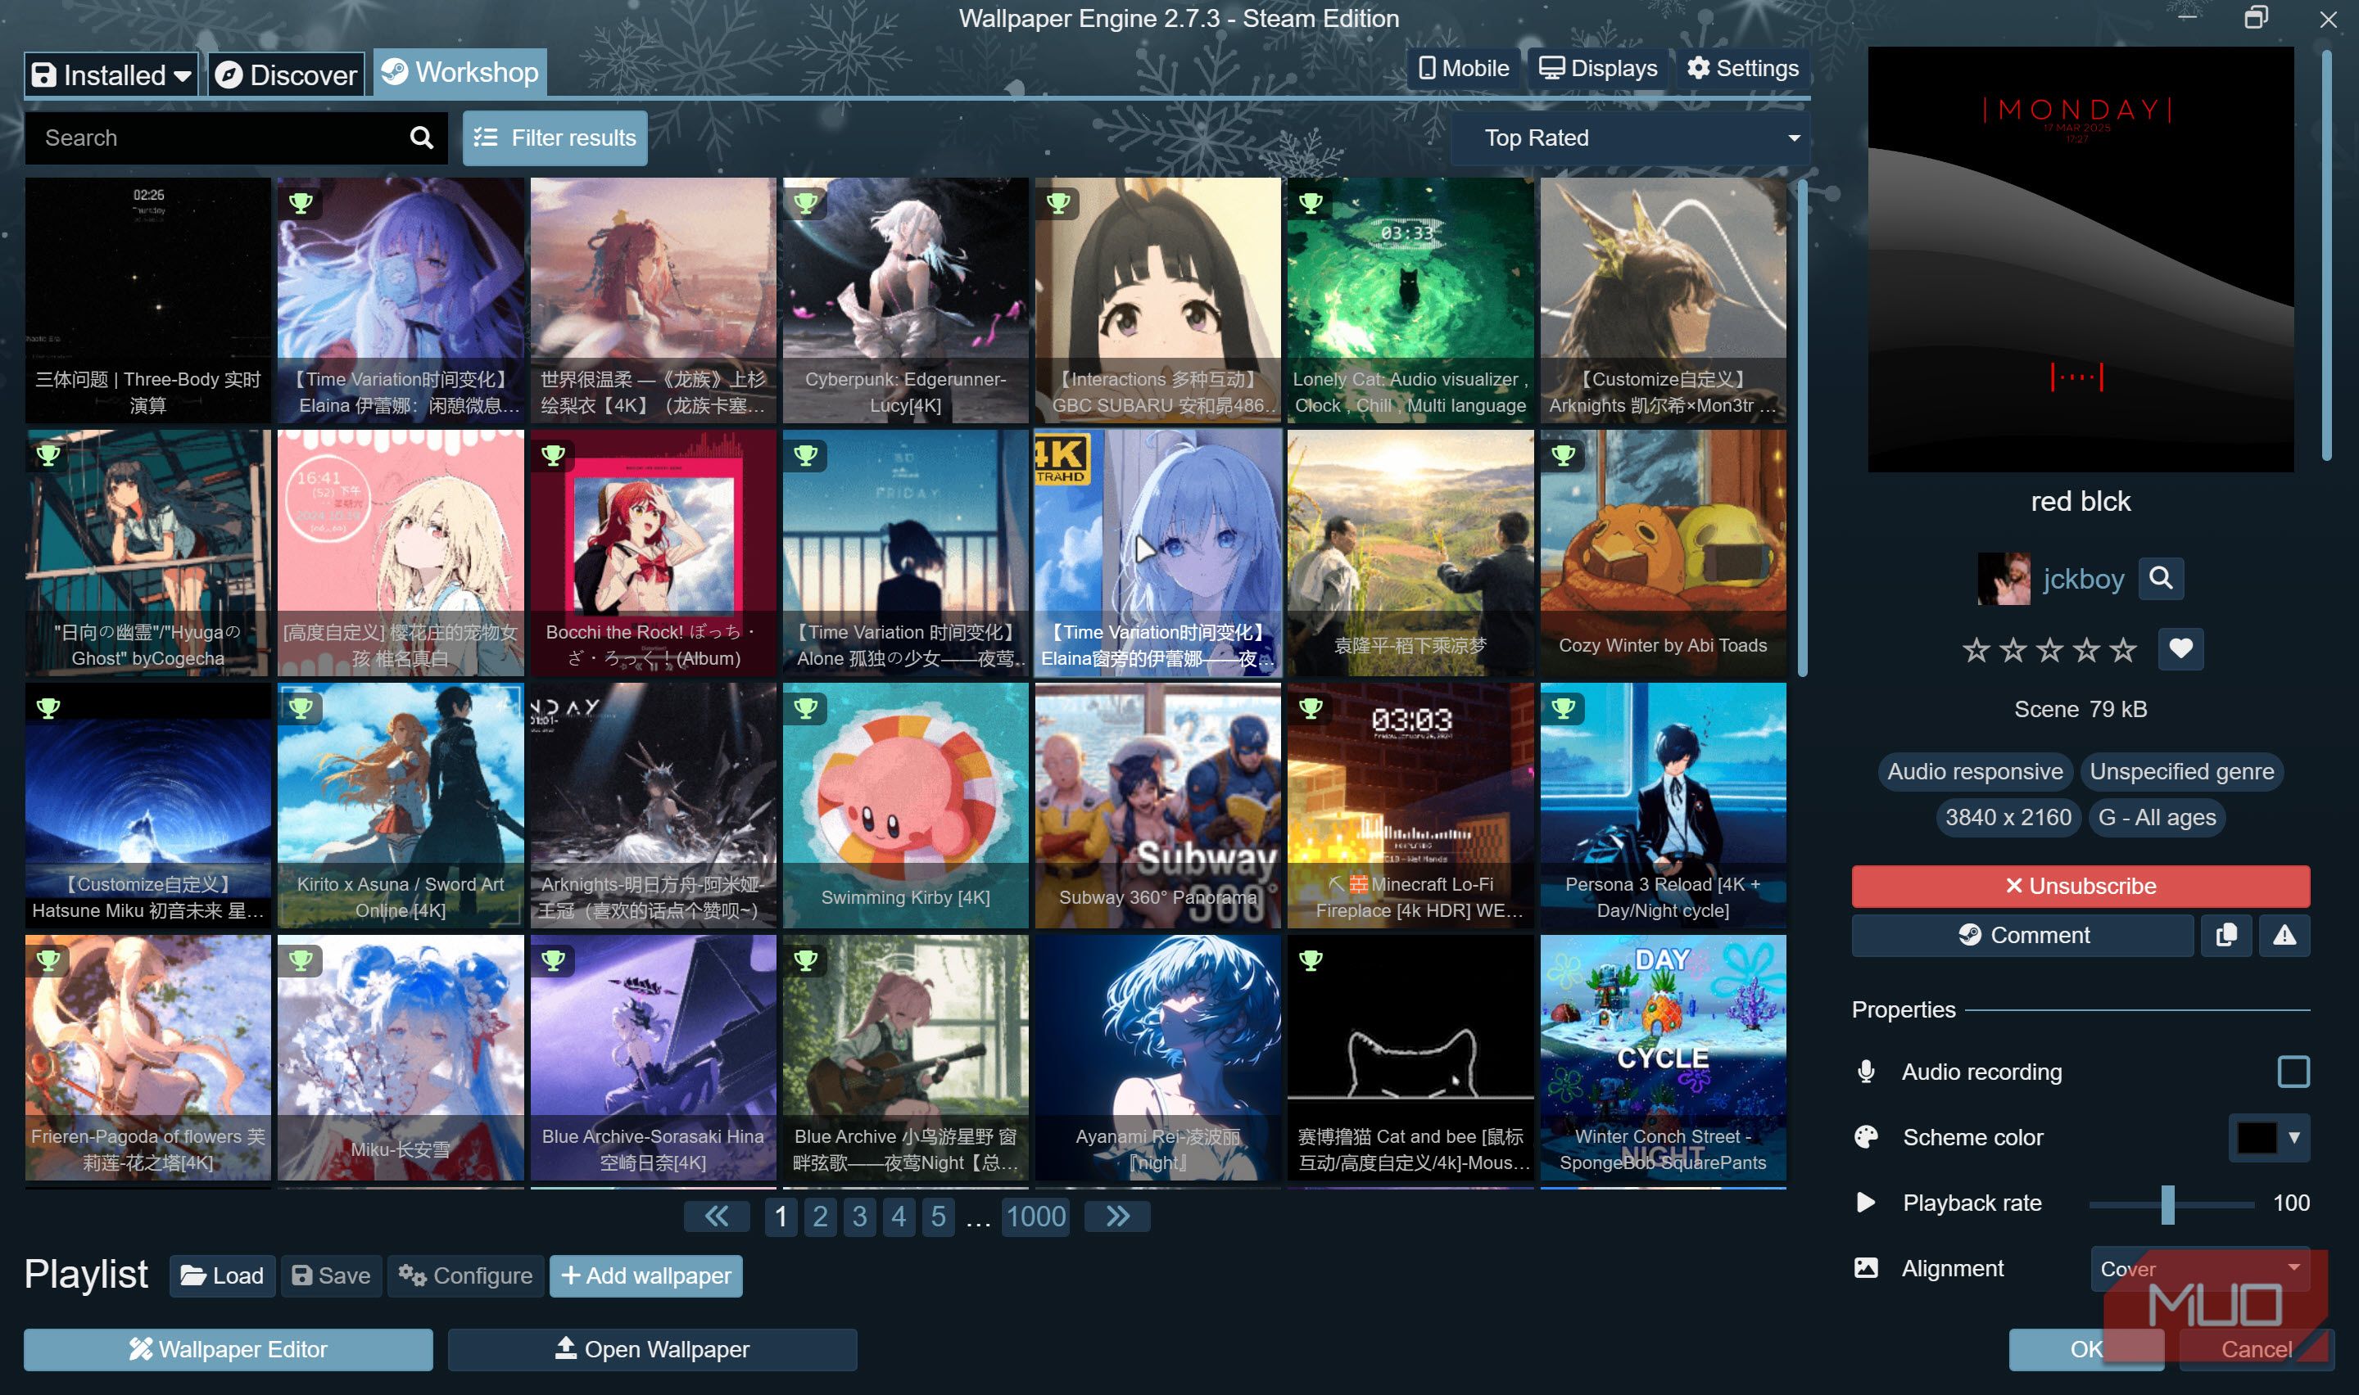
Task: Open the Displays tab
Action: click(x=1596, y=68)
